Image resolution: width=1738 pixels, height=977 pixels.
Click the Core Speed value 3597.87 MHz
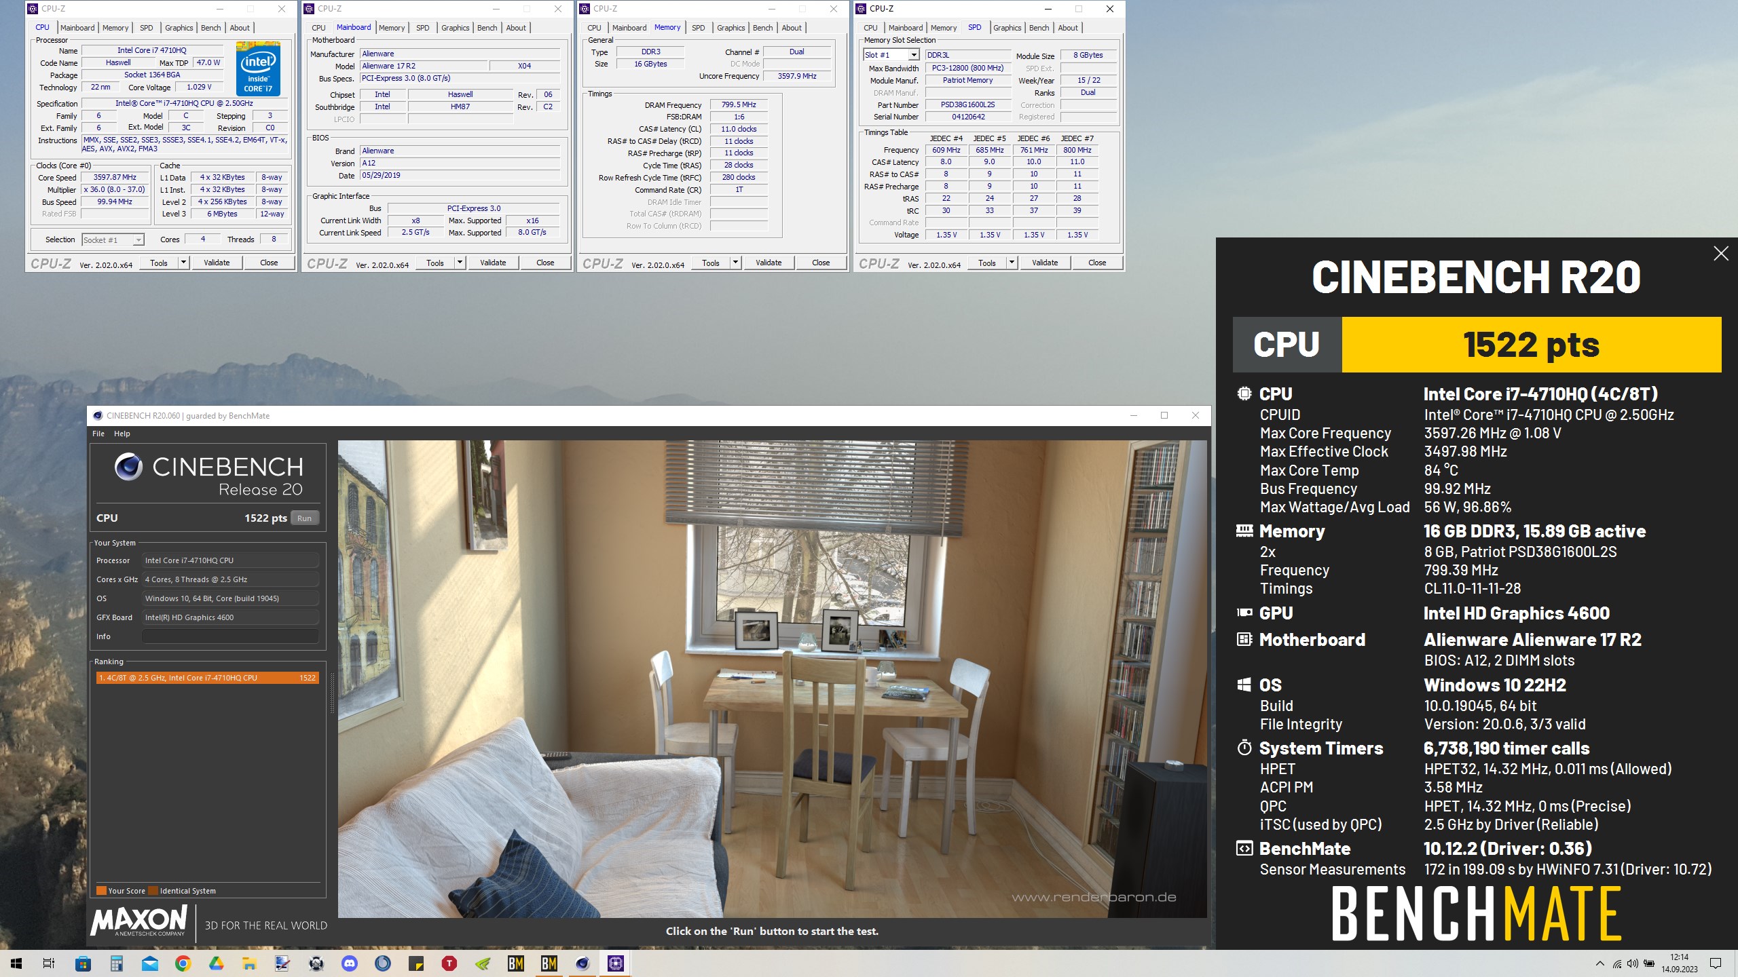[115, 177]
